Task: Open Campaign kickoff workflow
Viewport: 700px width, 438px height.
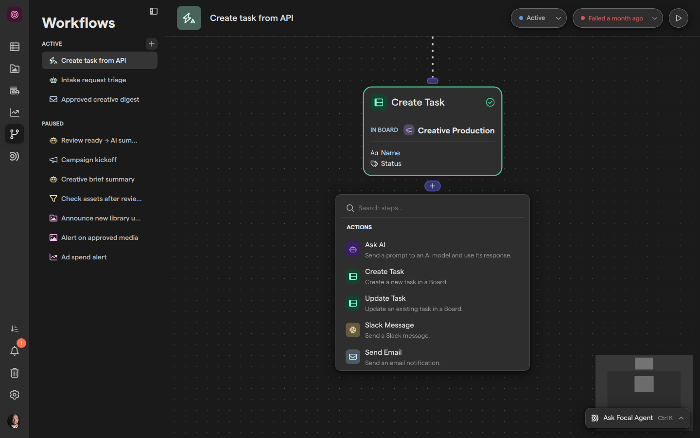Action: 100,160
